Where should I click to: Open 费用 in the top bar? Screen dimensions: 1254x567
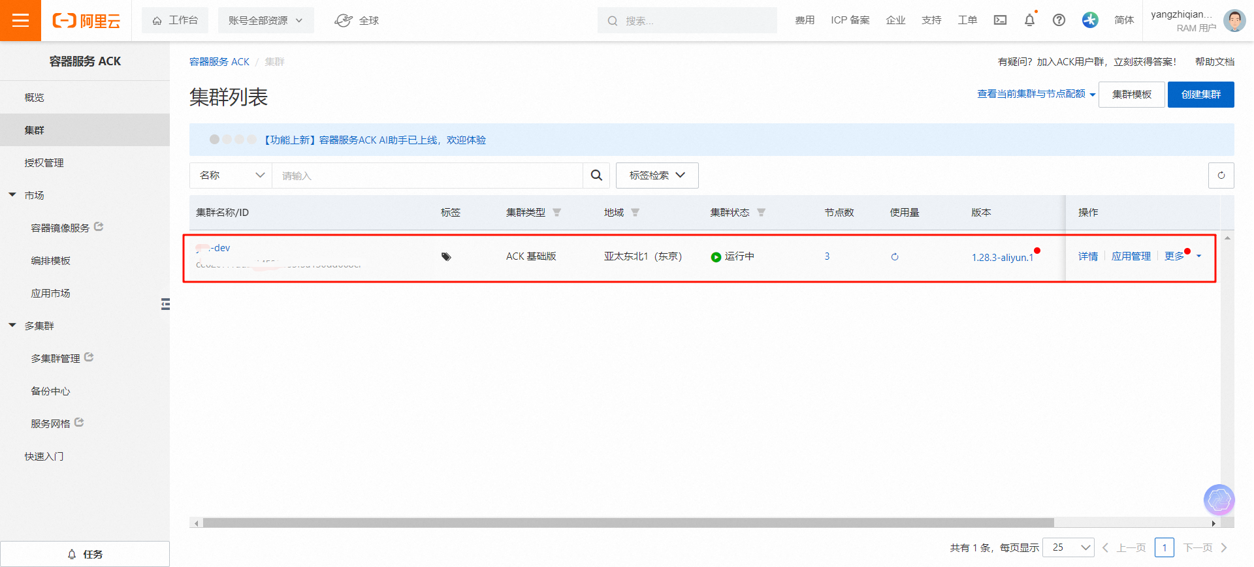[805, 20]
